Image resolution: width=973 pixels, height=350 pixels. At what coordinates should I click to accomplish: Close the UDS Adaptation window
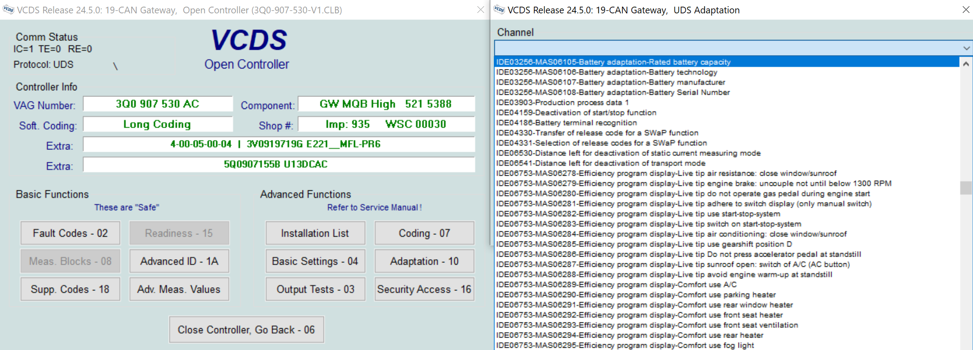click(x=965, y=10)
